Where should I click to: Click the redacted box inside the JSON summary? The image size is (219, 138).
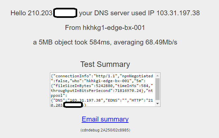point(73,105)
